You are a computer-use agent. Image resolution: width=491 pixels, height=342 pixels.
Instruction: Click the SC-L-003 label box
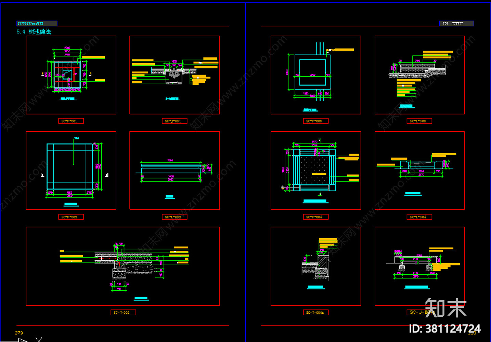coord(419,121)
